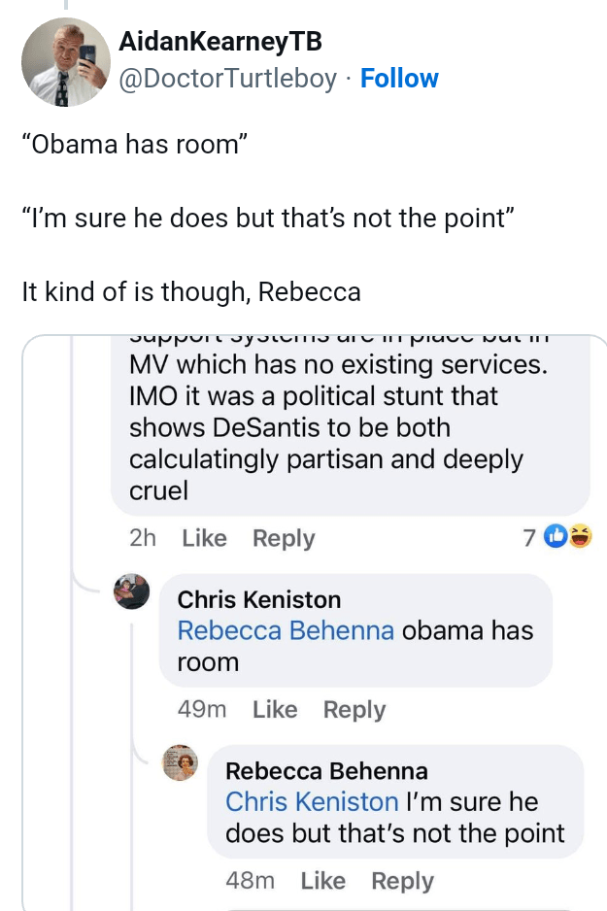Click the blue Rebecca Behenna mention
Viewport: 607px width, 911px height.
click(x=286, y=630)
